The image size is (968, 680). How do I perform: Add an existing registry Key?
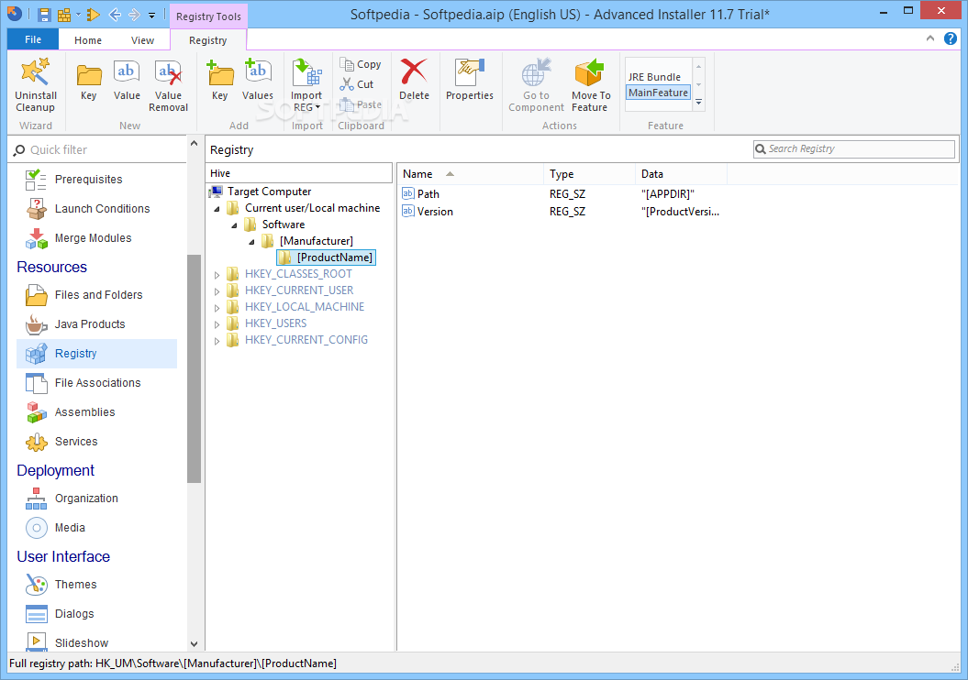click(220, 80)
